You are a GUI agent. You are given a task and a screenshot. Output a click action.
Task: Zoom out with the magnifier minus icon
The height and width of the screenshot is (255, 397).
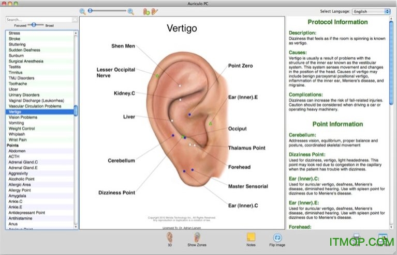(82, 11)
